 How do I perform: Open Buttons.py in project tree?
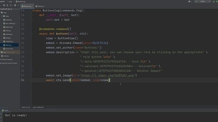pos(8,27)
